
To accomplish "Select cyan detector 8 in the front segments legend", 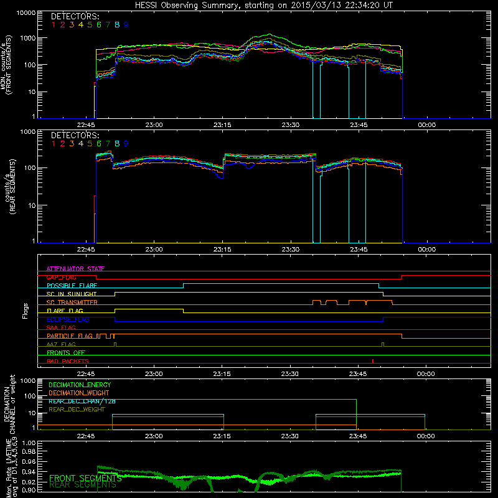I will [x=117, y=25].
